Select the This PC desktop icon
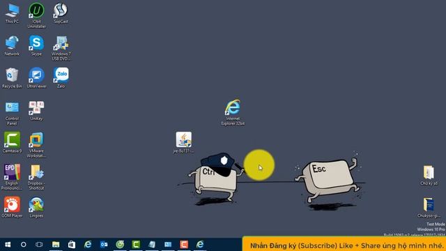446x251 pixels. pyautogui.click(x=12, y=14)
